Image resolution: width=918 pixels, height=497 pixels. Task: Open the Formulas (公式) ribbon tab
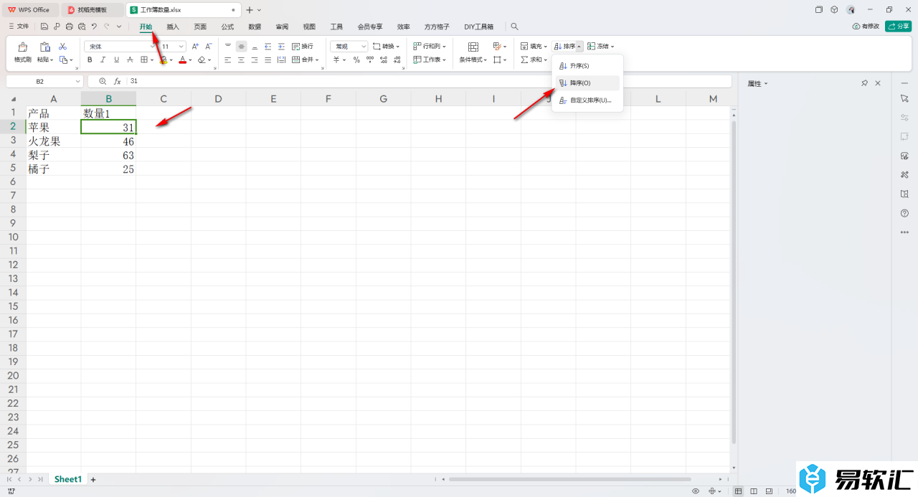[x=227, y=27]
